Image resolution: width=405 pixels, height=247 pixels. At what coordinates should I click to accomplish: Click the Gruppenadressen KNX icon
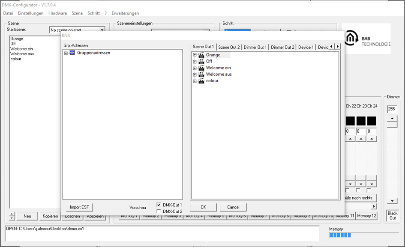coord(72,53)
